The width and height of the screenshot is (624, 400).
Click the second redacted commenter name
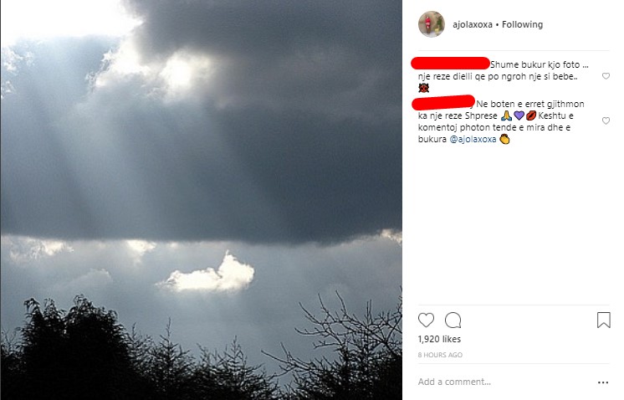click(444, 103)
